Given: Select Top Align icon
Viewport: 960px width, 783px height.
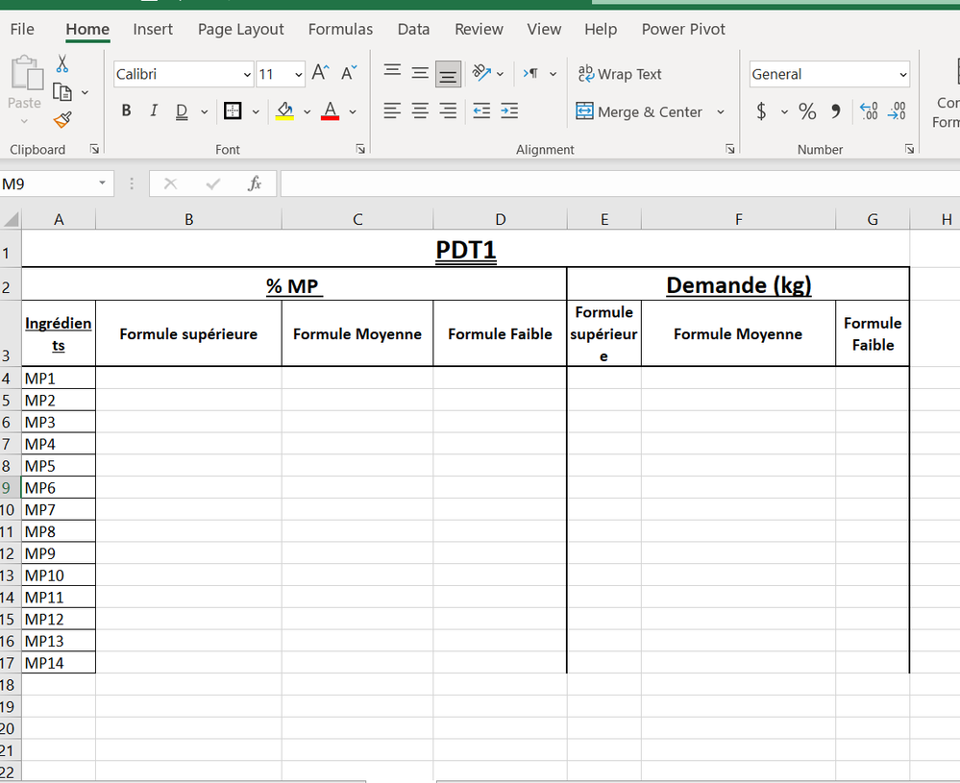Looking at the screenshot, I should (392, 73).
